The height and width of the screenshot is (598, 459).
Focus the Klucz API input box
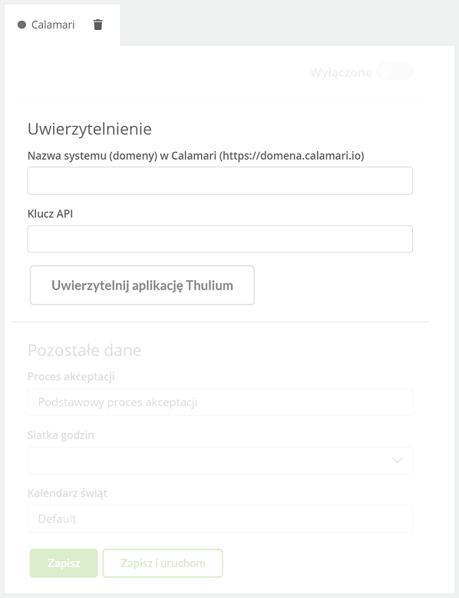pyautogui.click(x=220, y=240)
